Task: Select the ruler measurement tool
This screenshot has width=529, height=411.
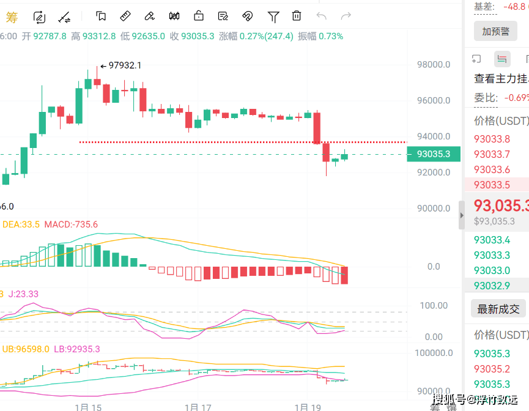Action: tap(125, 17)
